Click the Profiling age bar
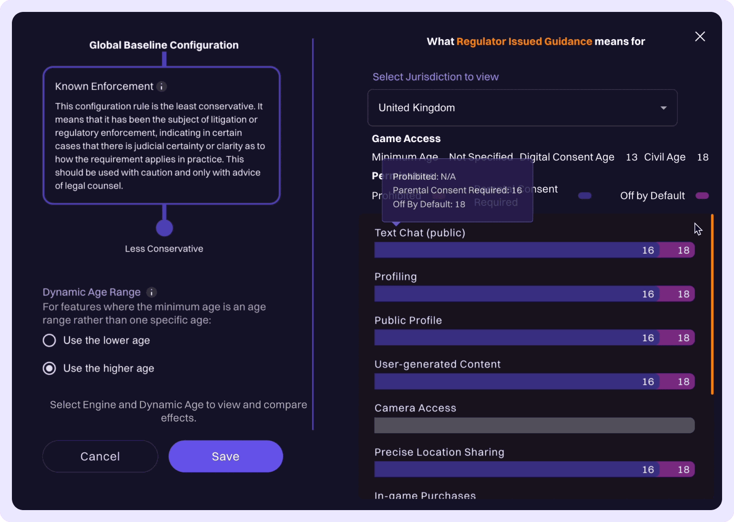 pos(534,294)
